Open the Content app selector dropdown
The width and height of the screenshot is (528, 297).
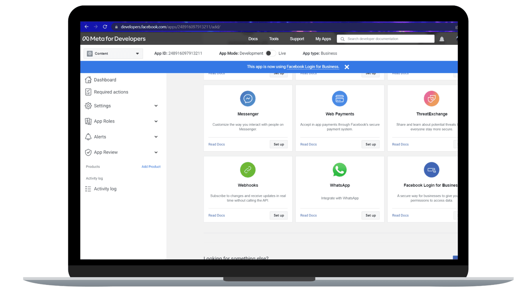113,54
